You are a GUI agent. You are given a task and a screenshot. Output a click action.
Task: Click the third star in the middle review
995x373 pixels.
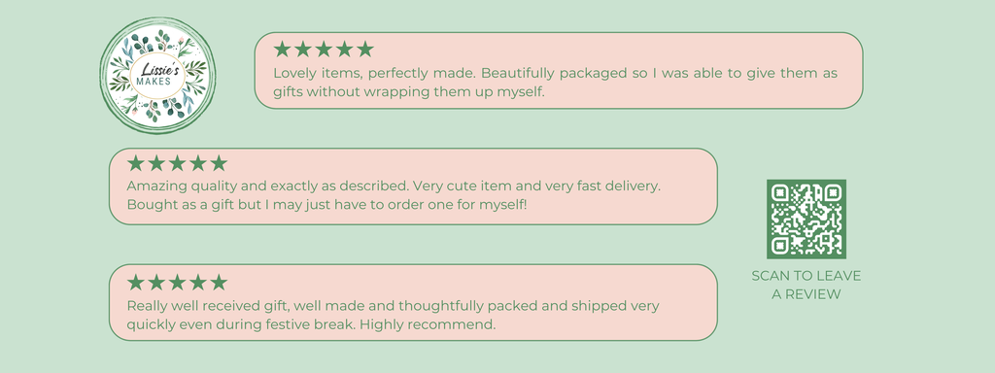coord(177,163)
